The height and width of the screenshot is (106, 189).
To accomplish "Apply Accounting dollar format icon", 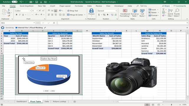I will click(99, 15).
